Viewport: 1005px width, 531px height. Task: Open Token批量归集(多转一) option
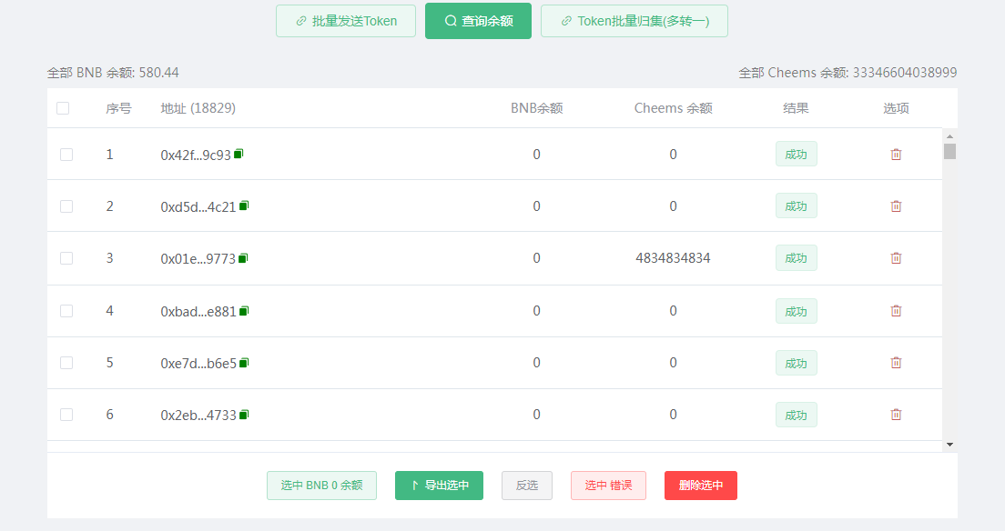(x=634, y=21)
